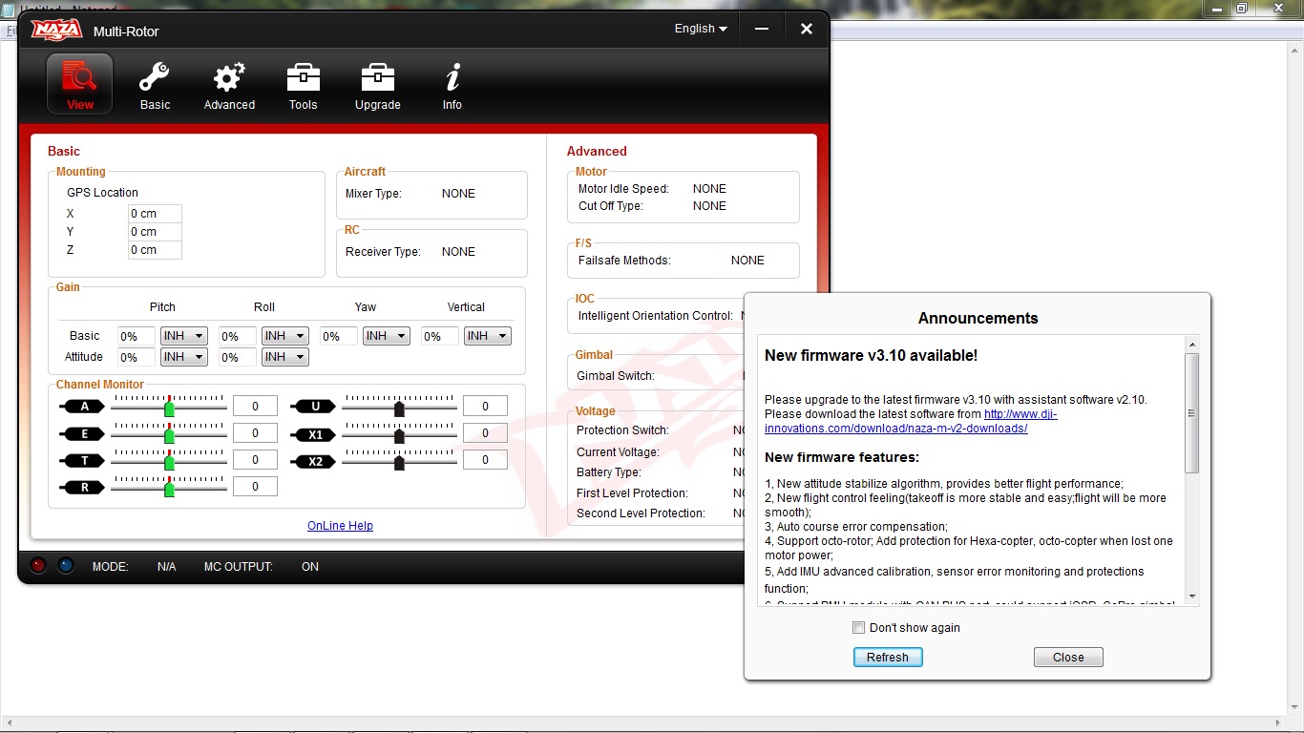Open Basic Roll gain INH dropdown
1304x733 pixels.
(x=285, y=336)
